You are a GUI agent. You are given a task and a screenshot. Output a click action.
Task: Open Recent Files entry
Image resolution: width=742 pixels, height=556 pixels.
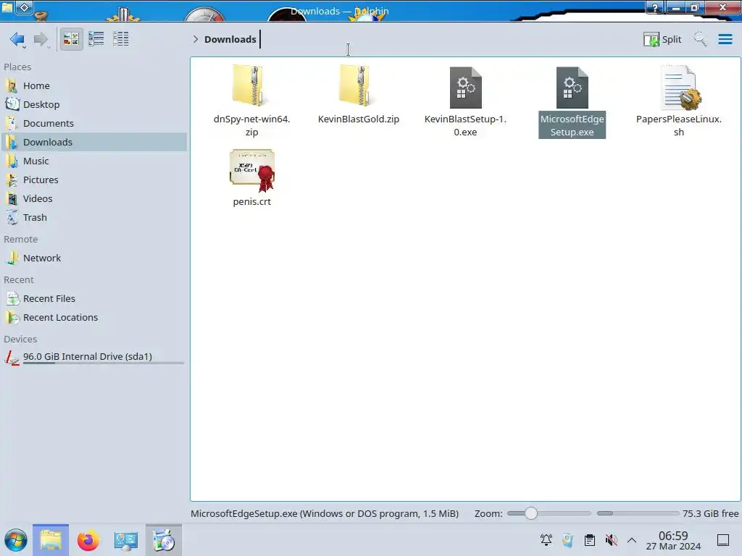(93, 299)
